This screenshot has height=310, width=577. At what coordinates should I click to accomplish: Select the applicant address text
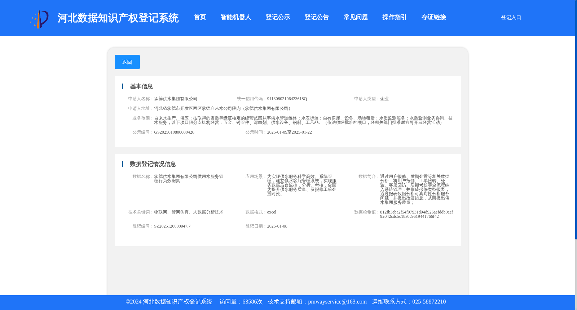(223, 108)
